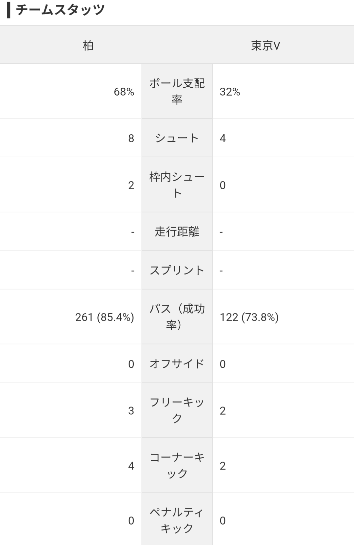
Task: Click the 東京V team column header
Action: click(x=265, y=45)
